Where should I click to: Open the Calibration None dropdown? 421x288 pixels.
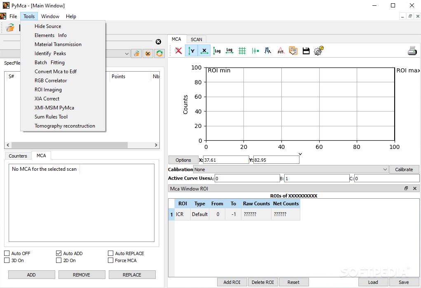(x=291, y=170)
